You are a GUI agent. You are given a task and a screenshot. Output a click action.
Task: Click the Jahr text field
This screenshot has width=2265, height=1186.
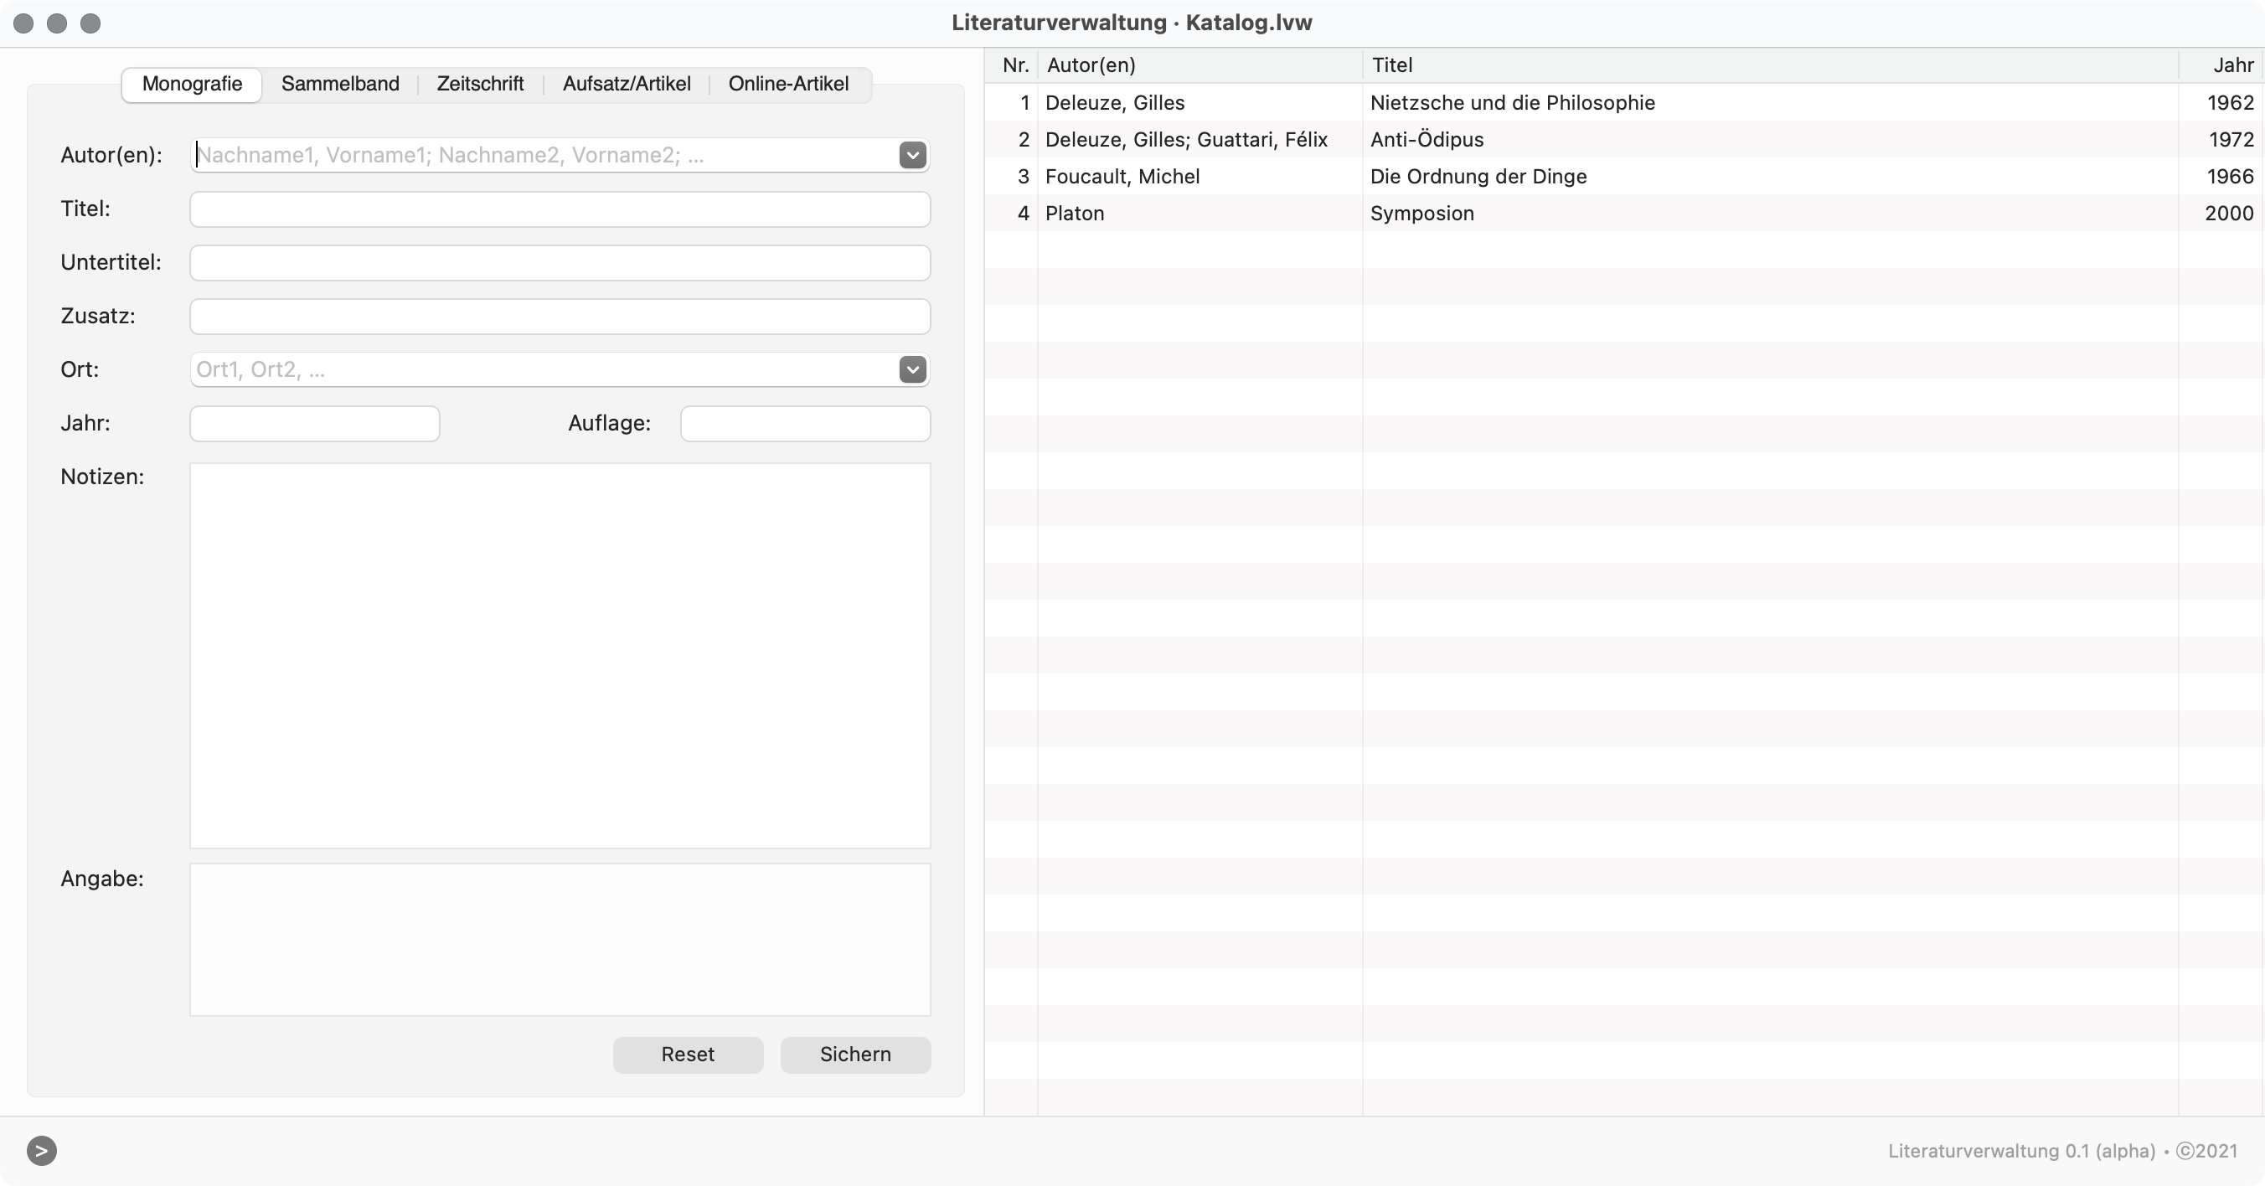[314, 424]
